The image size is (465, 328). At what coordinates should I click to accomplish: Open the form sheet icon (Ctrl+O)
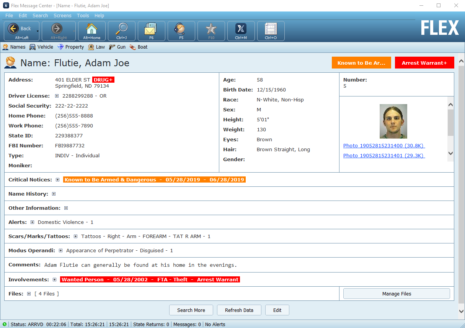coord(271,31)
